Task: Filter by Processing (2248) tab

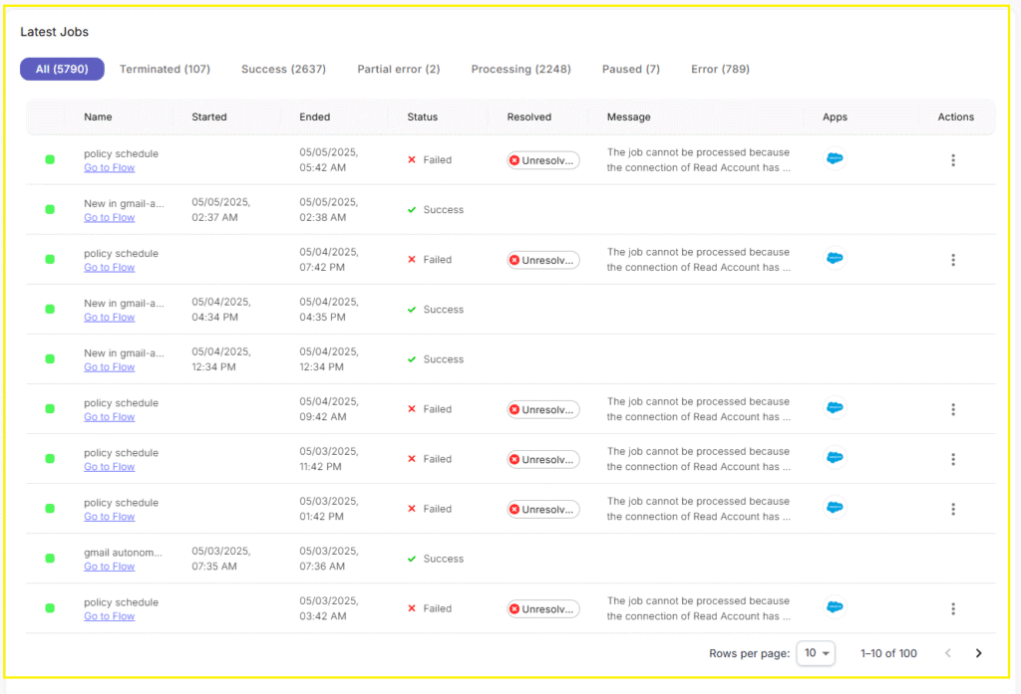Action: click(x=520, y=69)
